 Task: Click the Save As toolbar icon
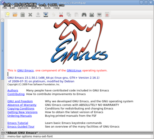point(46,15)
